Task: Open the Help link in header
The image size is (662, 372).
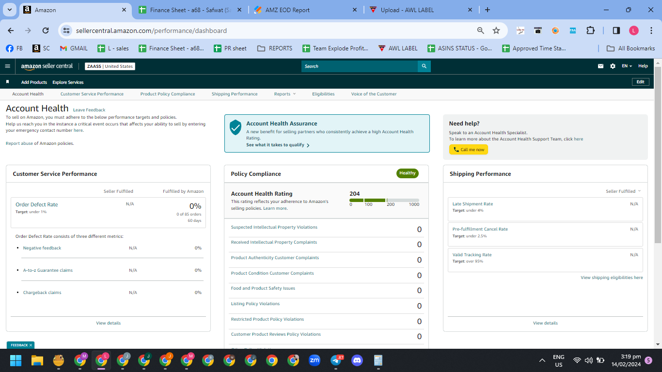Action: point(643,66)
